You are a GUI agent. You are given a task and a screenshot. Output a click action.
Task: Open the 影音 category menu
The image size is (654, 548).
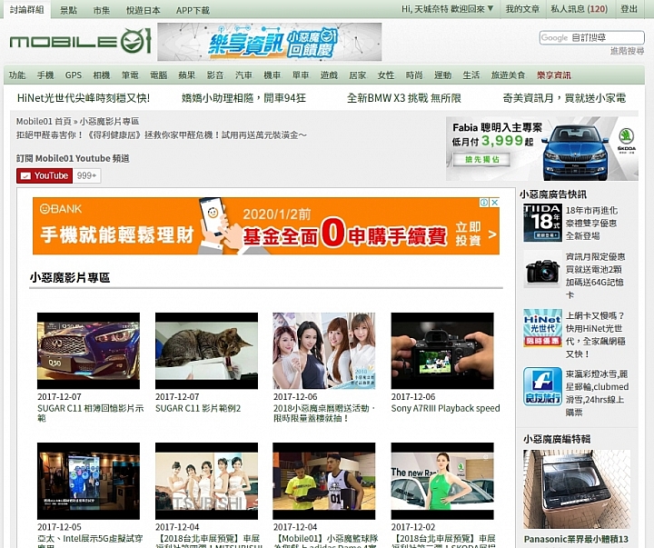point(215,75)
